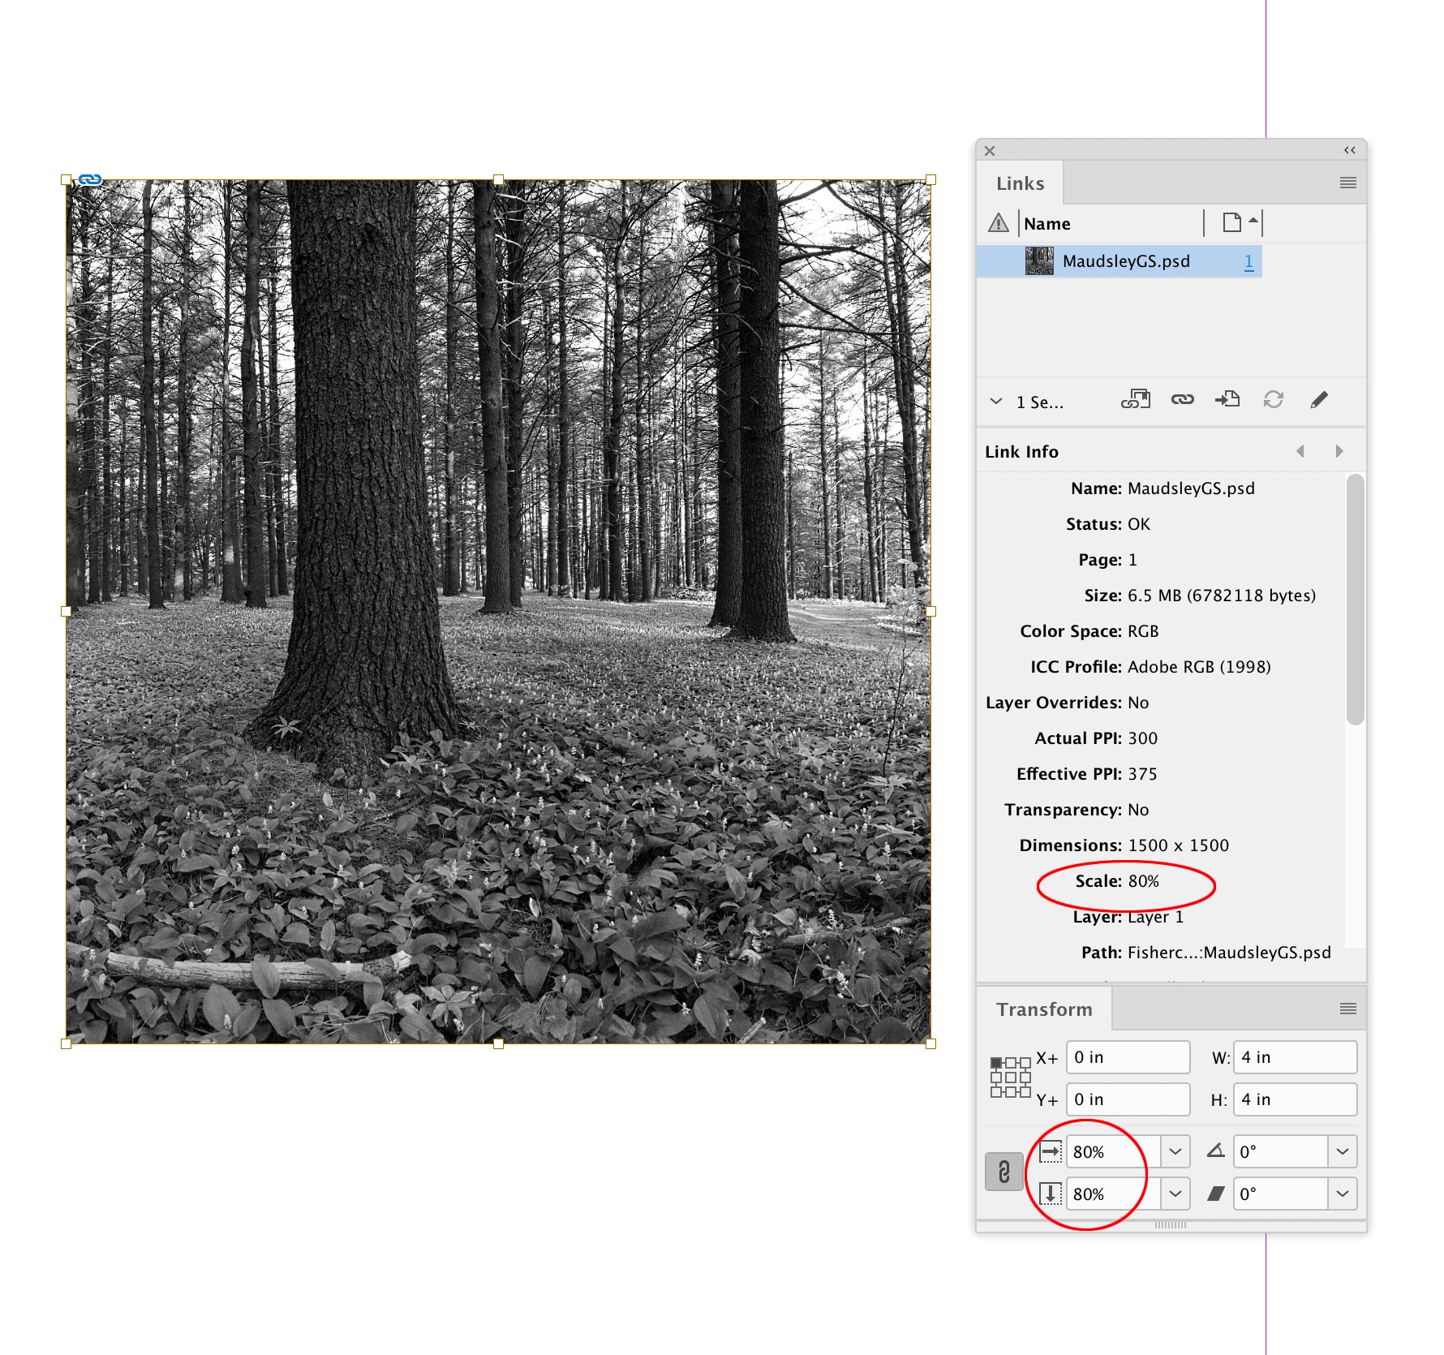
Task: Open the rotation angle dropdown
Action: click(1342, 1151)
